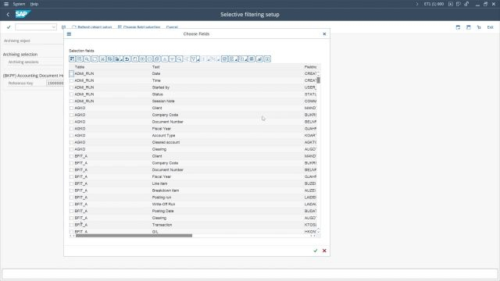Click the Sort ascending icon
This screenshot has width=500, height=281.
click(165, 59)
